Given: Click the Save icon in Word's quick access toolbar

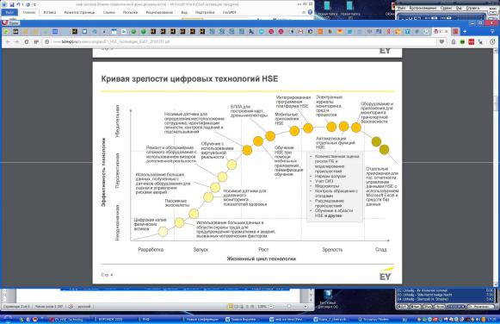Looking at the screenshot, I should tap(12, 5).
